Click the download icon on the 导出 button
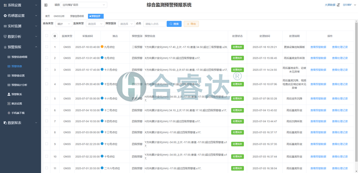 [188, 24]
